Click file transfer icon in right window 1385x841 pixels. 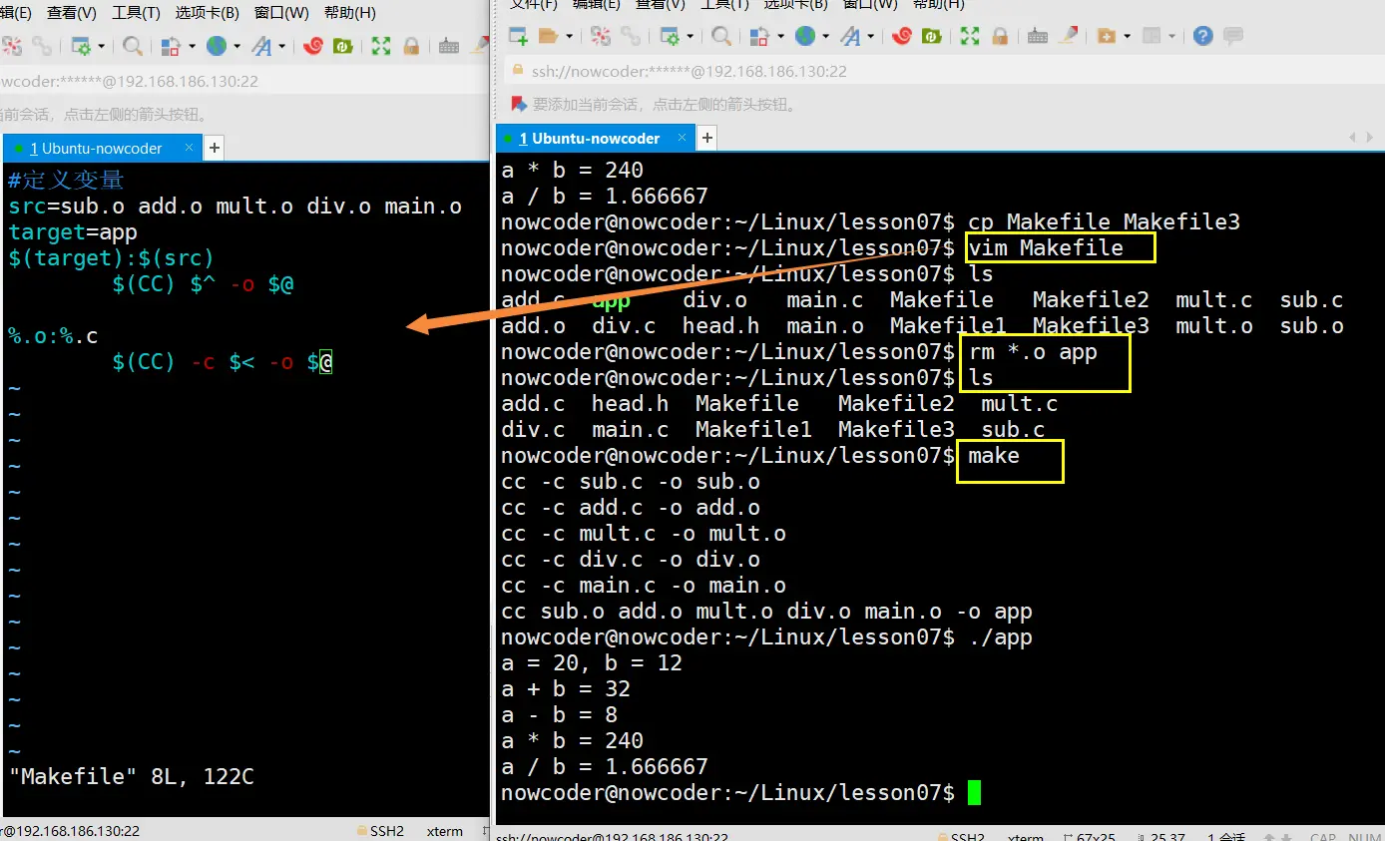click(758, 36)
